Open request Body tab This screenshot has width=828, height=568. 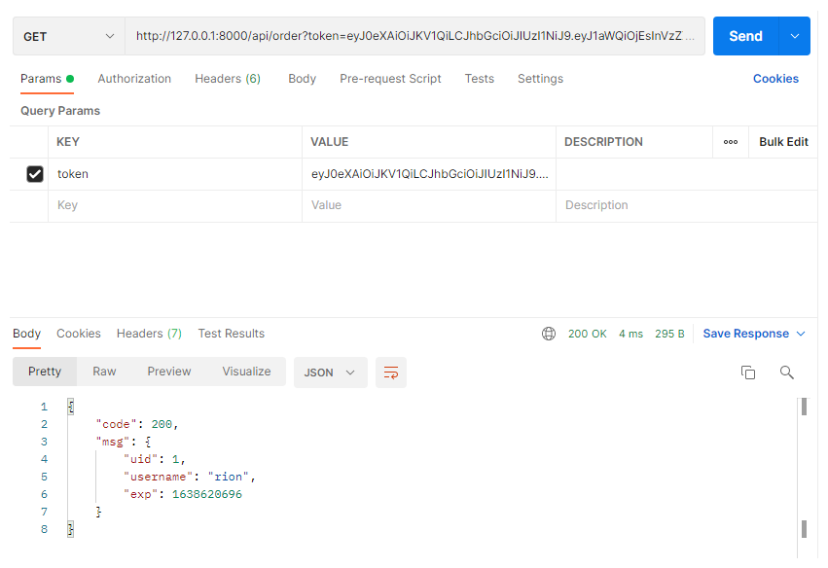click(302, 79)
